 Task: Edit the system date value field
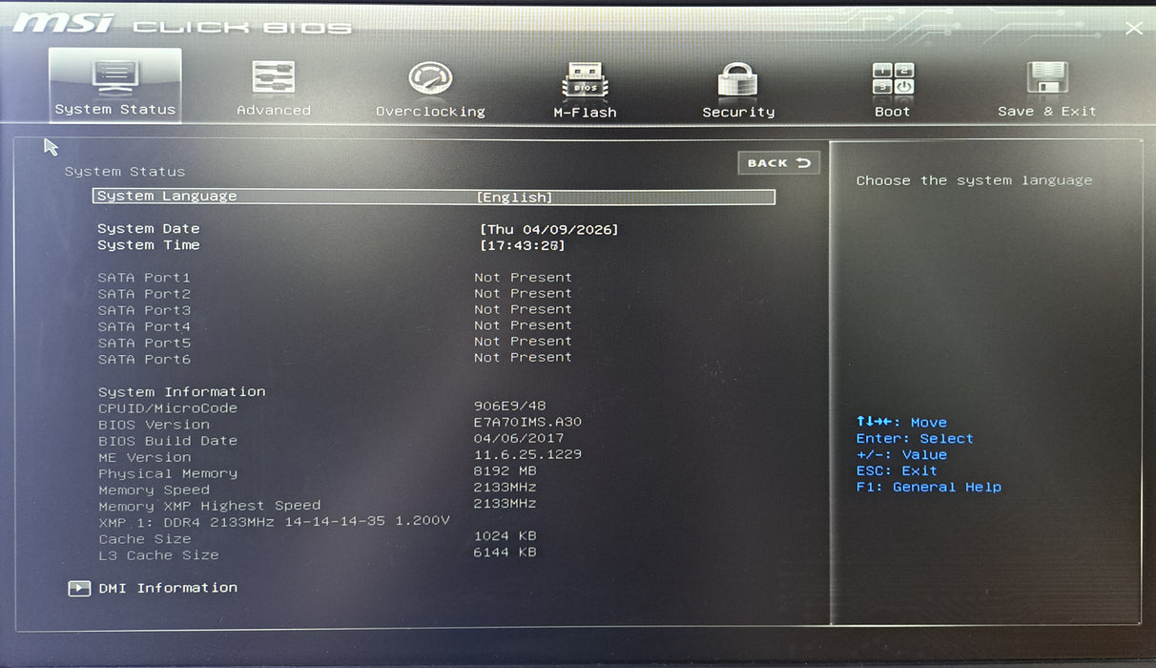[x=548, y=230]
